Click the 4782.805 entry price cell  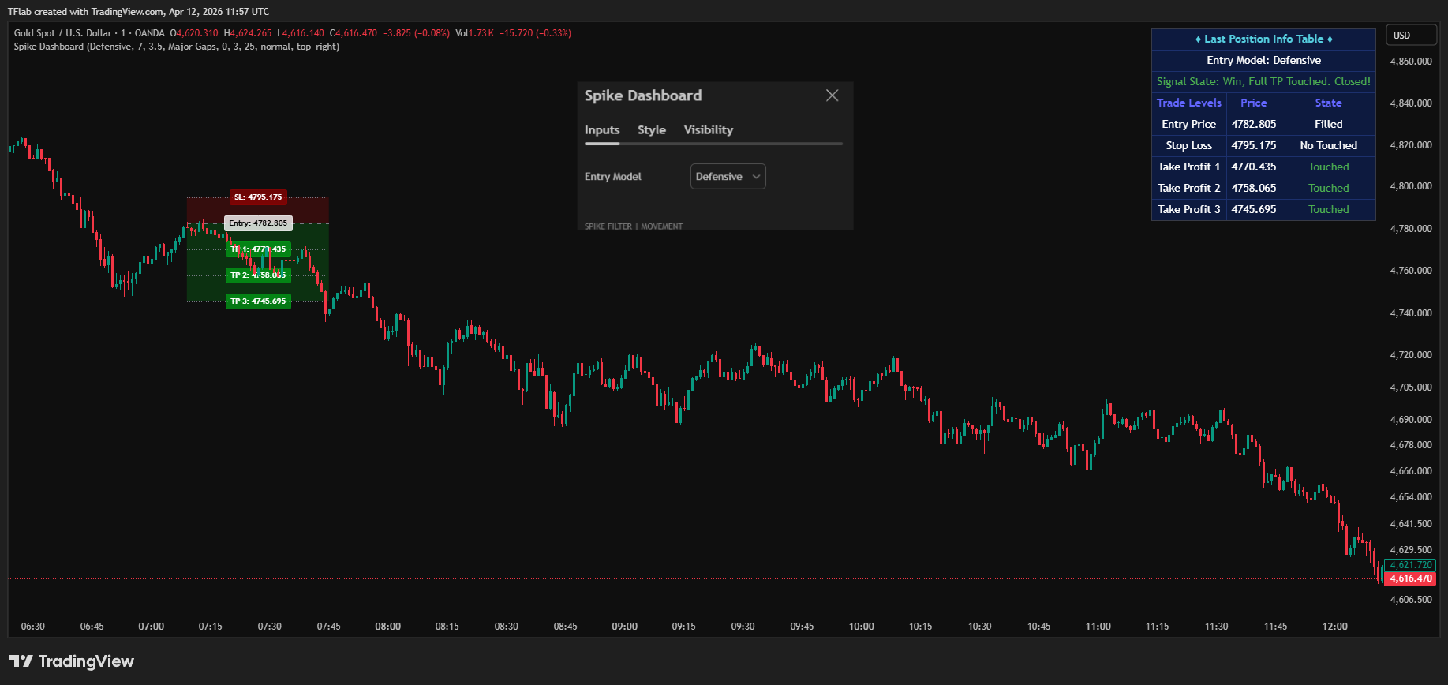pyautogui.click(x=1254, y=125)
